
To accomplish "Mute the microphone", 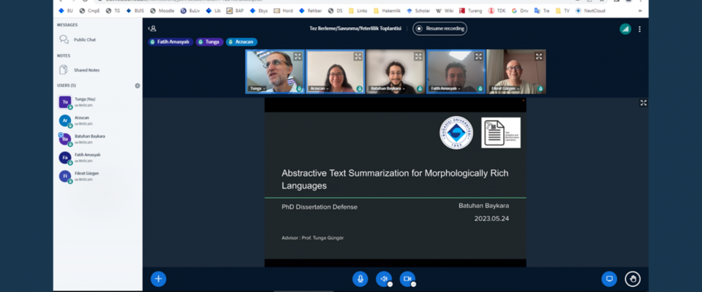I will 360,279.
